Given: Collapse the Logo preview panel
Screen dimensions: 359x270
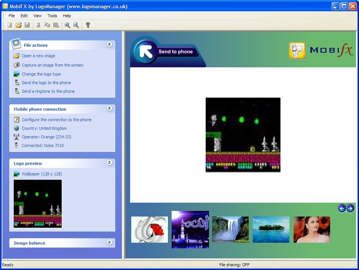Looking at the screenshot, I should point(110,163).
